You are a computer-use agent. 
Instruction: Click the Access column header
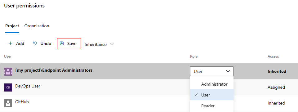pos(273,56)
